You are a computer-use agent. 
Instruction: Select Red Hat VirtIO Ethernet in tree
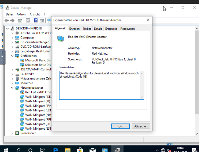click(x=35, y=92)
